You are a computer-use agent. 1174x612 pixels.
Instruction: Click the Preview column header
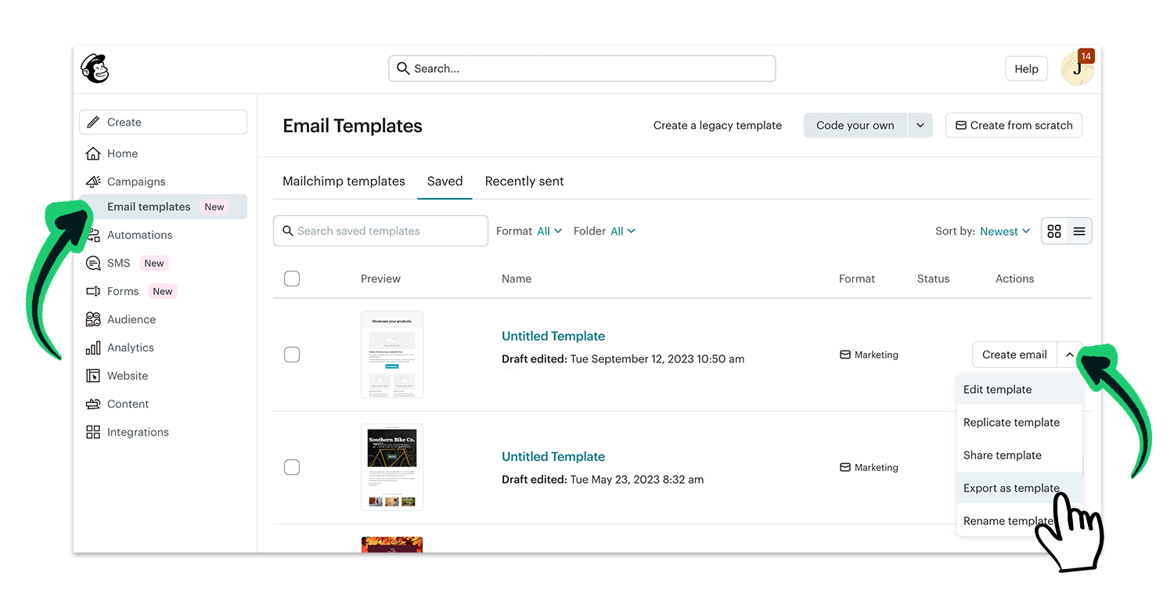pos(380,279)
